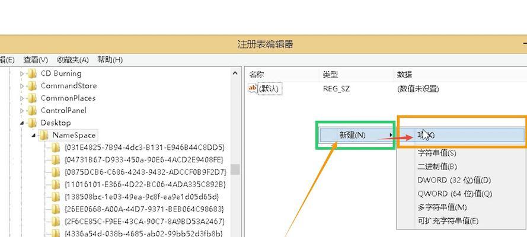Screen dimensions: 527x237
Task: Choose 新建(N) in the context menu
Action: (x=356, y=135)
